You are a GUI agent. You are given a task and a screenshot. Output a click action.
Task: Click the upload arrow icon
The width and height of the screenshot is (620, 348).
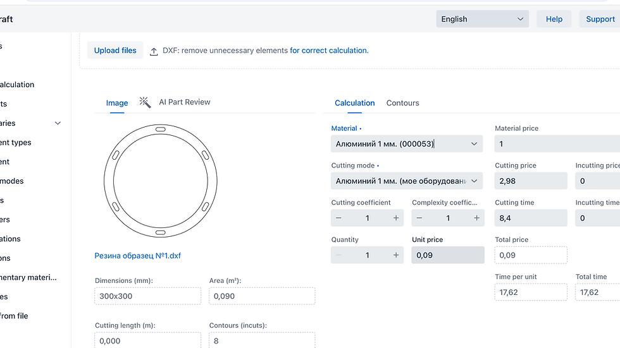tap(154, 51)
